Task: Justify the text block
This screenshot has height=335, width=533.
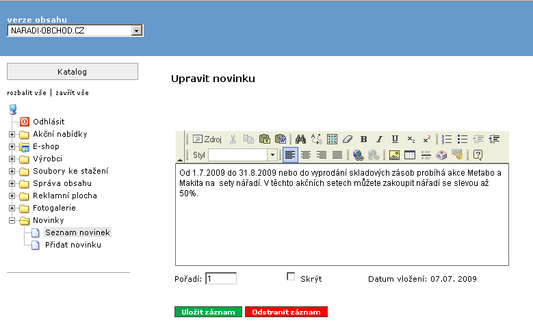Action: [x=337, y=155]
